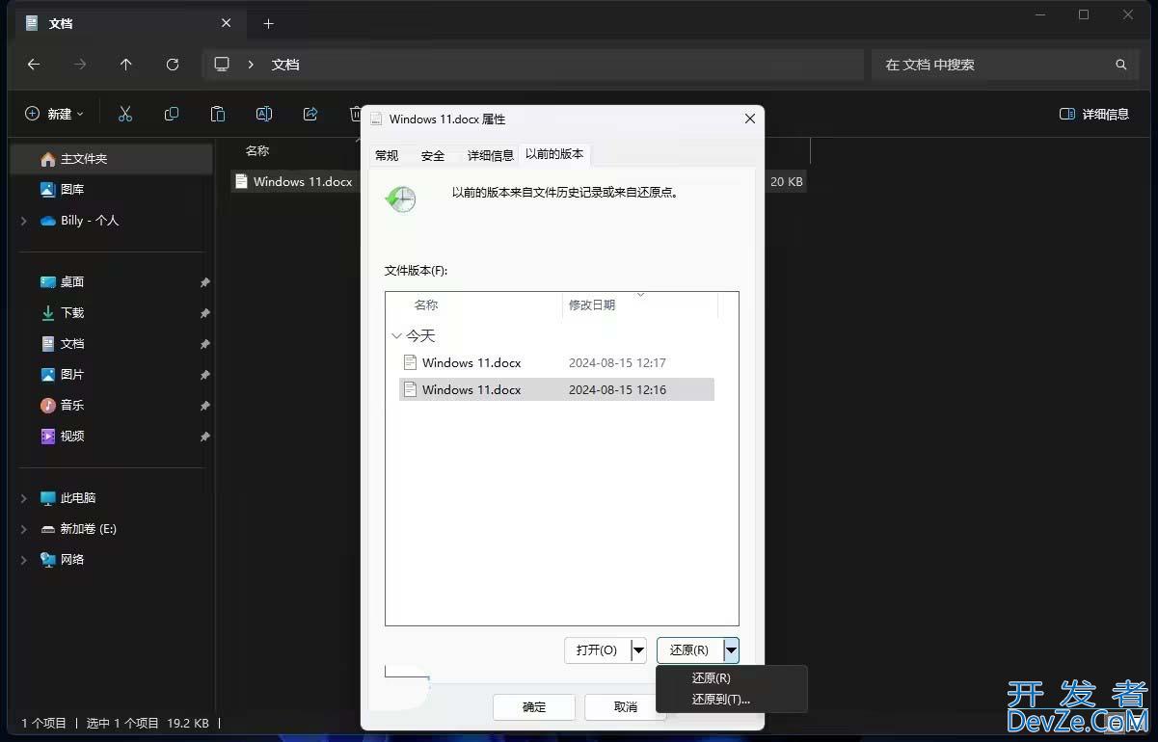Click the PC monitor icon in address bar

[x=222, y=65]
